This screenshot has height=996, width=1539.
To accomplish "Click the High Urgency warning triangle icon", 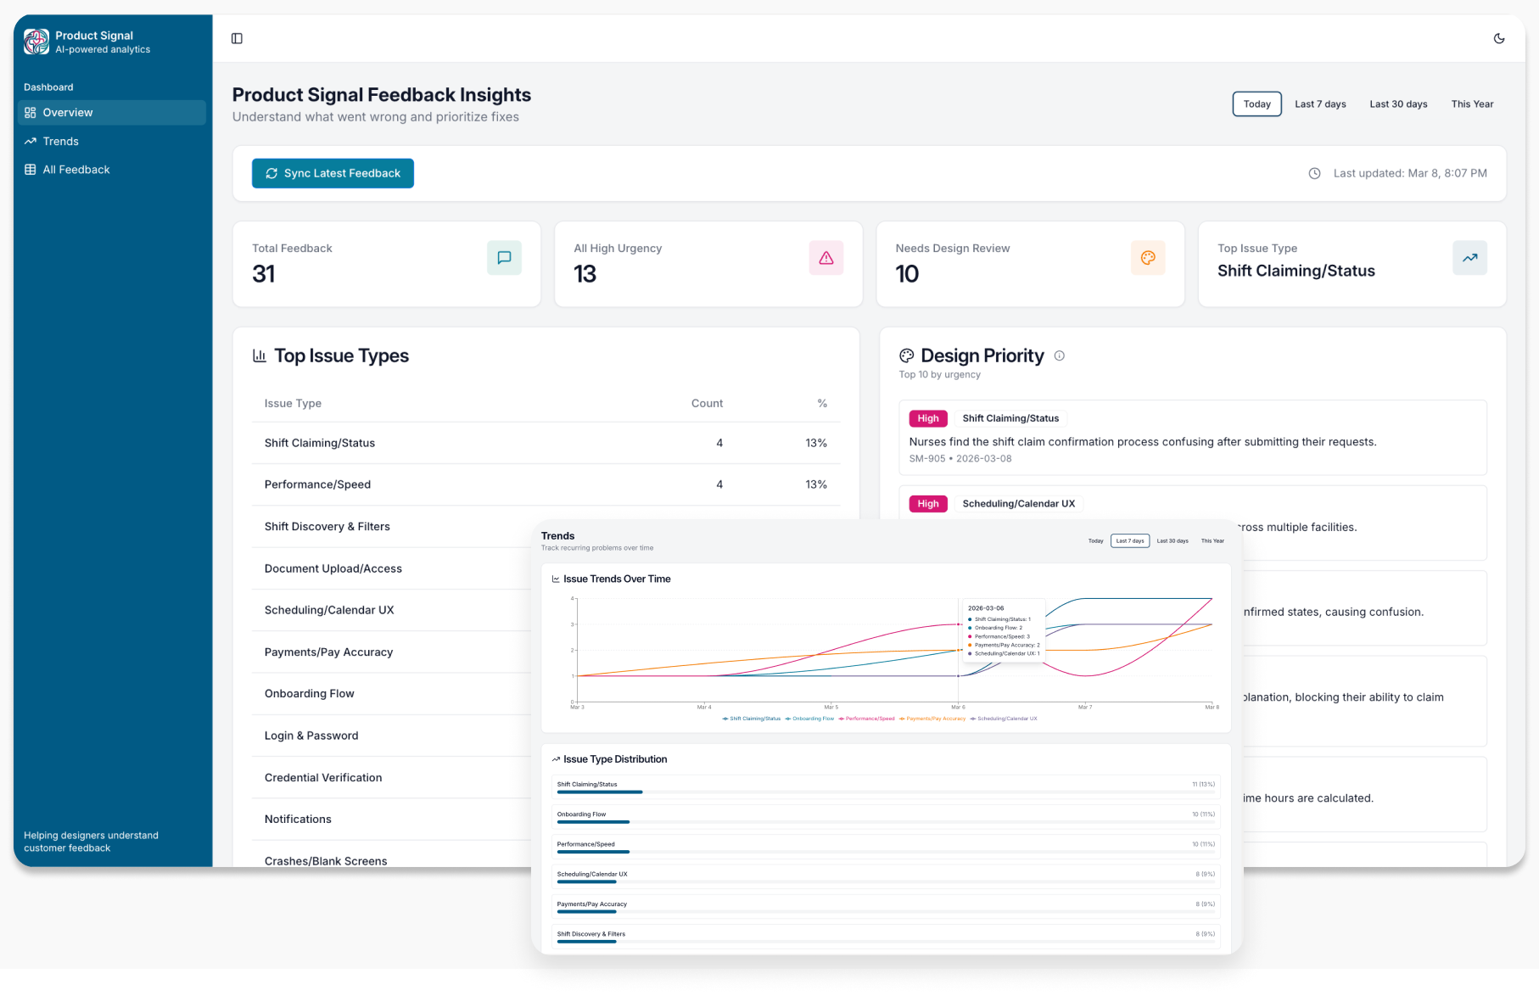I will click(825, 258).
